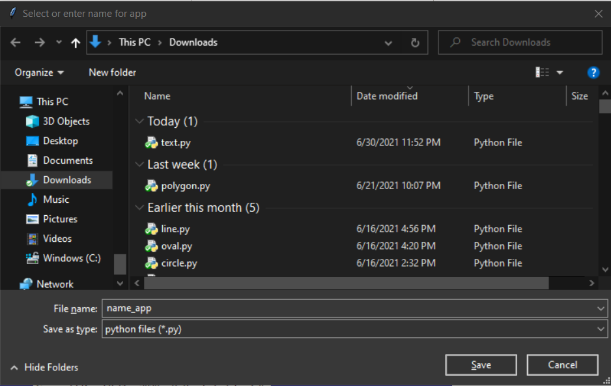Open the Save as type combo box
611x386 pixels.
[354, 329]
